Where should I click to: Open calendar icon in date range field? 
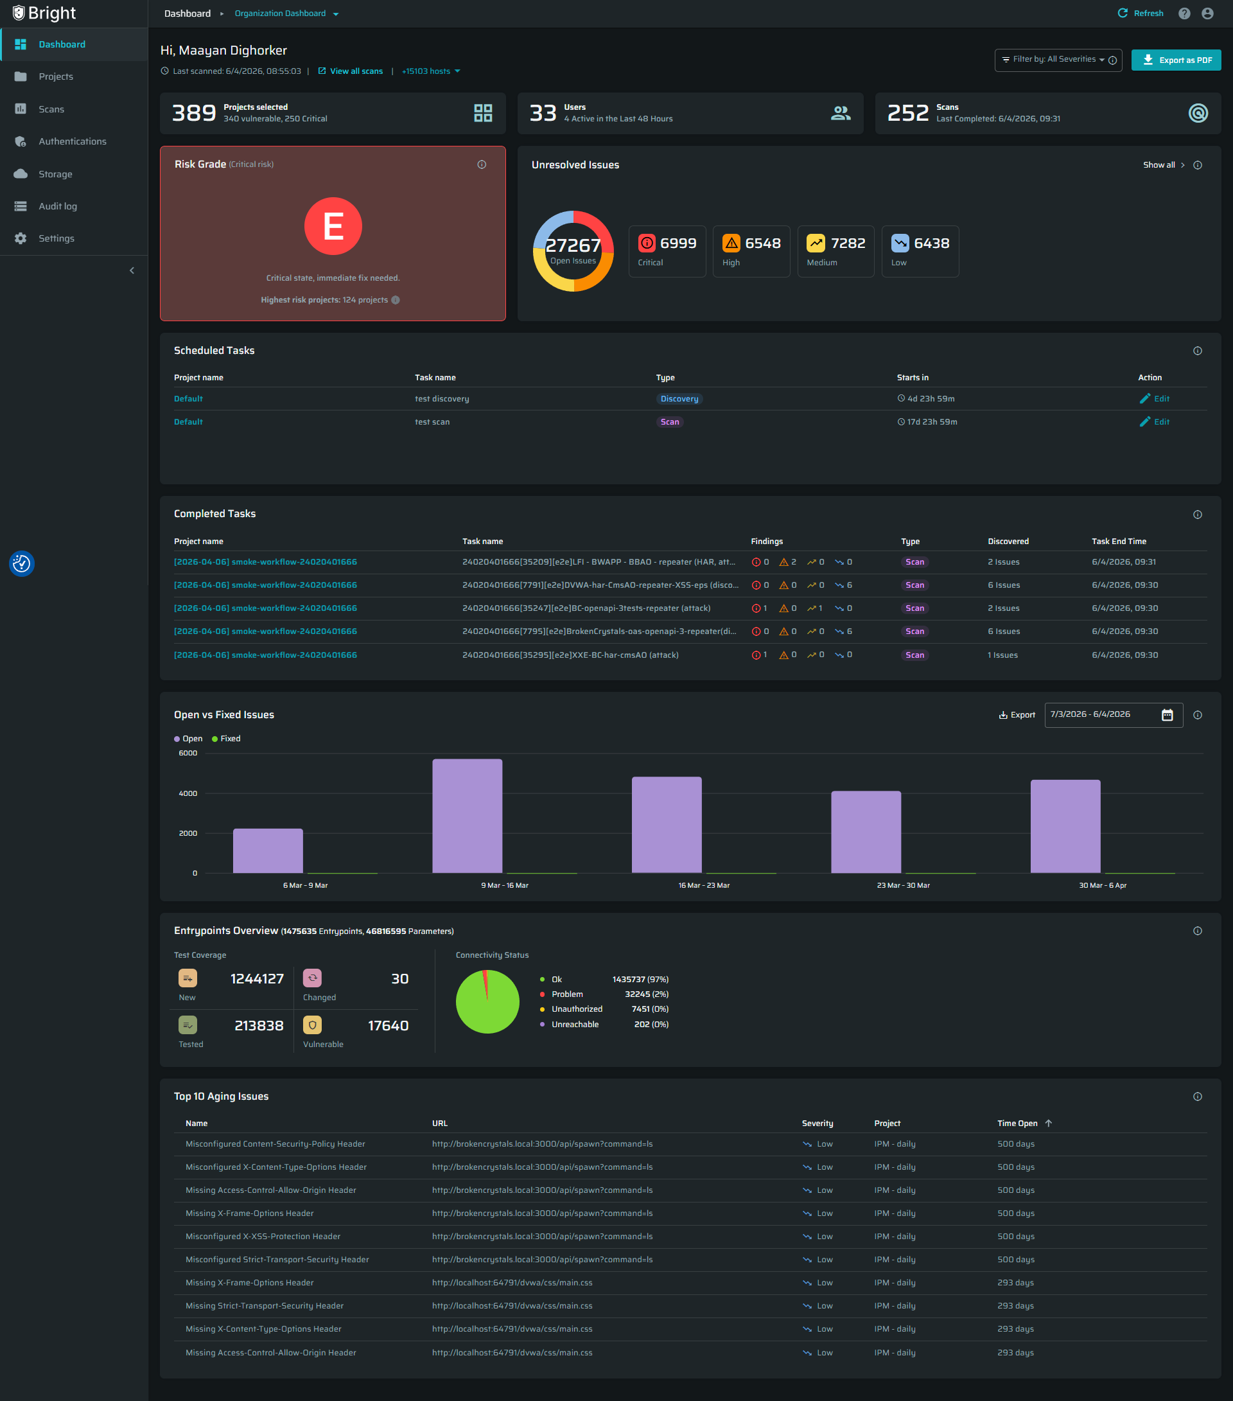(x=1167, y=715)
